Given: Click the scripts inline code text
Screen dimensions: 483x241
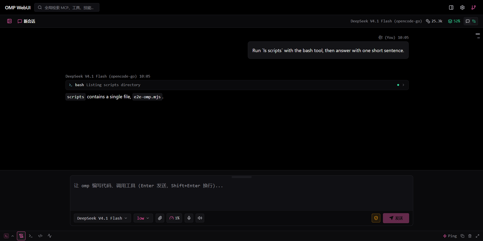Looking at the screenshot, I should tap(75, 97).
